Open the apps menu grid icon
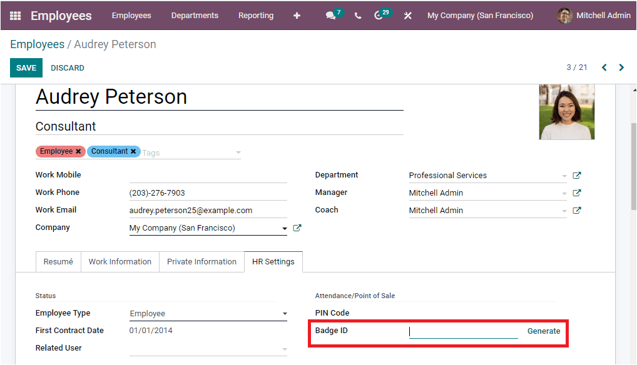 (14, 16)
